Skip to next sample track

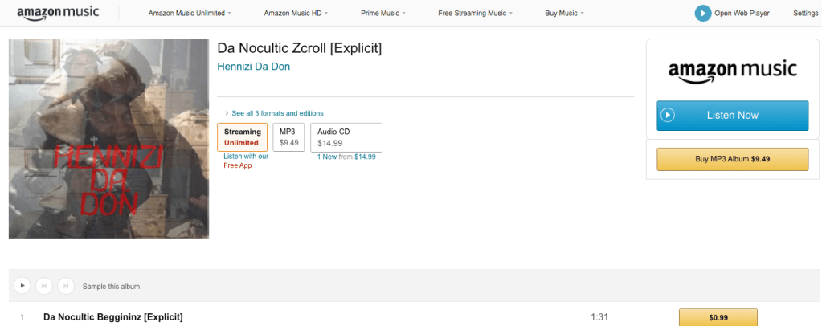pyautogui.click(x=66, y=285)
